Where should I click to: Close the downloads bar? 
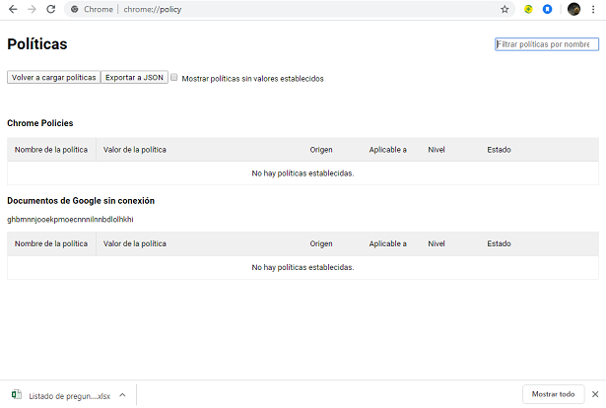pyautogui.click(x=594, y=394)
